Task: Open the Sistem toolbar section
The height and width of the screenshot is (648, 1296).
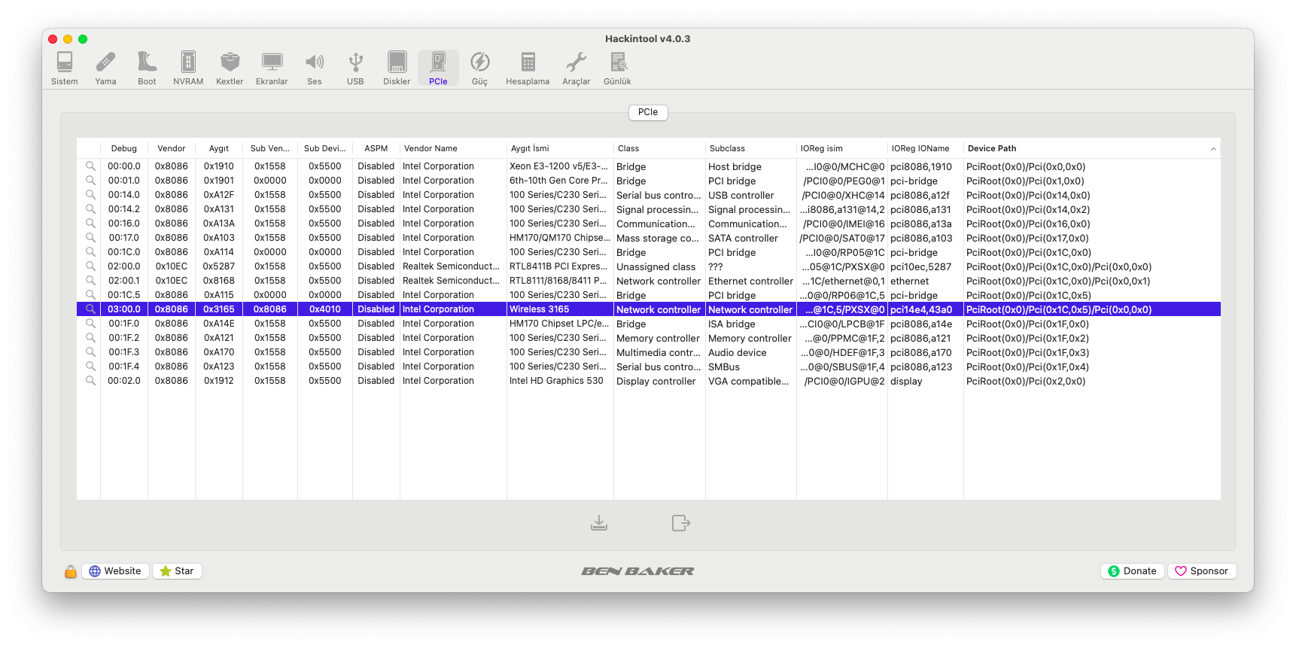Action: pyautogui.click(x=65, y=68)
